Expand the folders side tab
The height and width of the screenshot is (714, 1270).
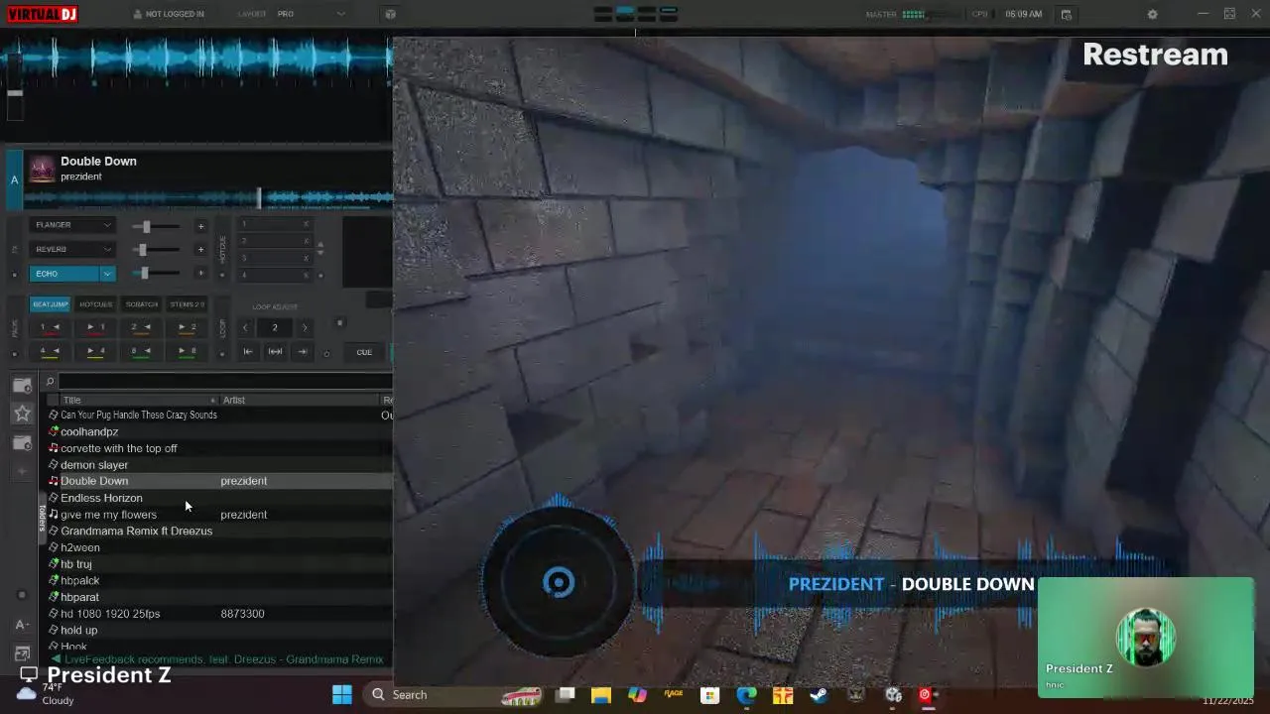(42, 517)
